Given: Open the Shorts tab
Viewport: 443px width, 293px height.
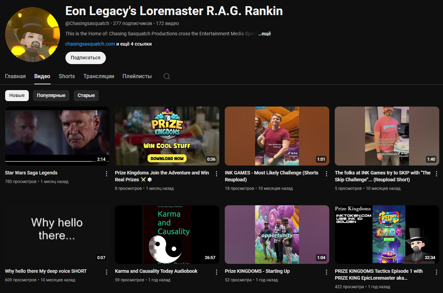Looking at the screenshot, I should coord(67,76).
